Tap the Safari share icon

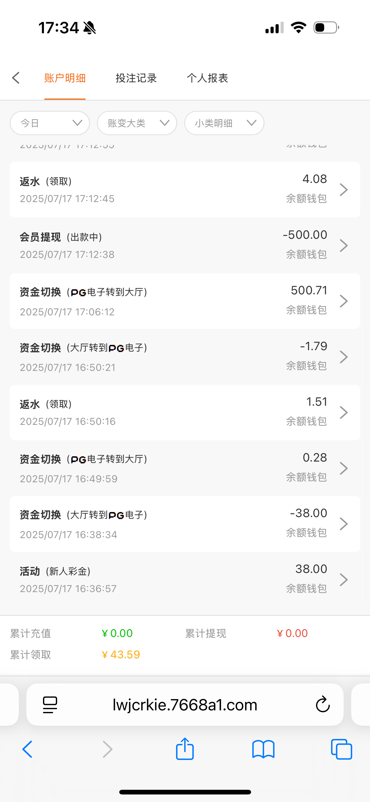pyautogui.click(x=185, y=749)
